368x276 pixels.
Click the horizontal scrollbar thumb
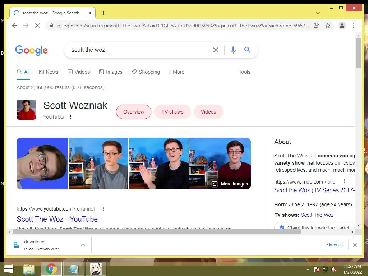click(157, 232)
